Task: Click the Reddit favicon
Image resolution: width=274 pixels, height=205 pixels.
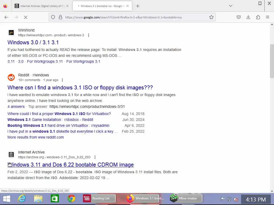Action: (x=11, y=77)
